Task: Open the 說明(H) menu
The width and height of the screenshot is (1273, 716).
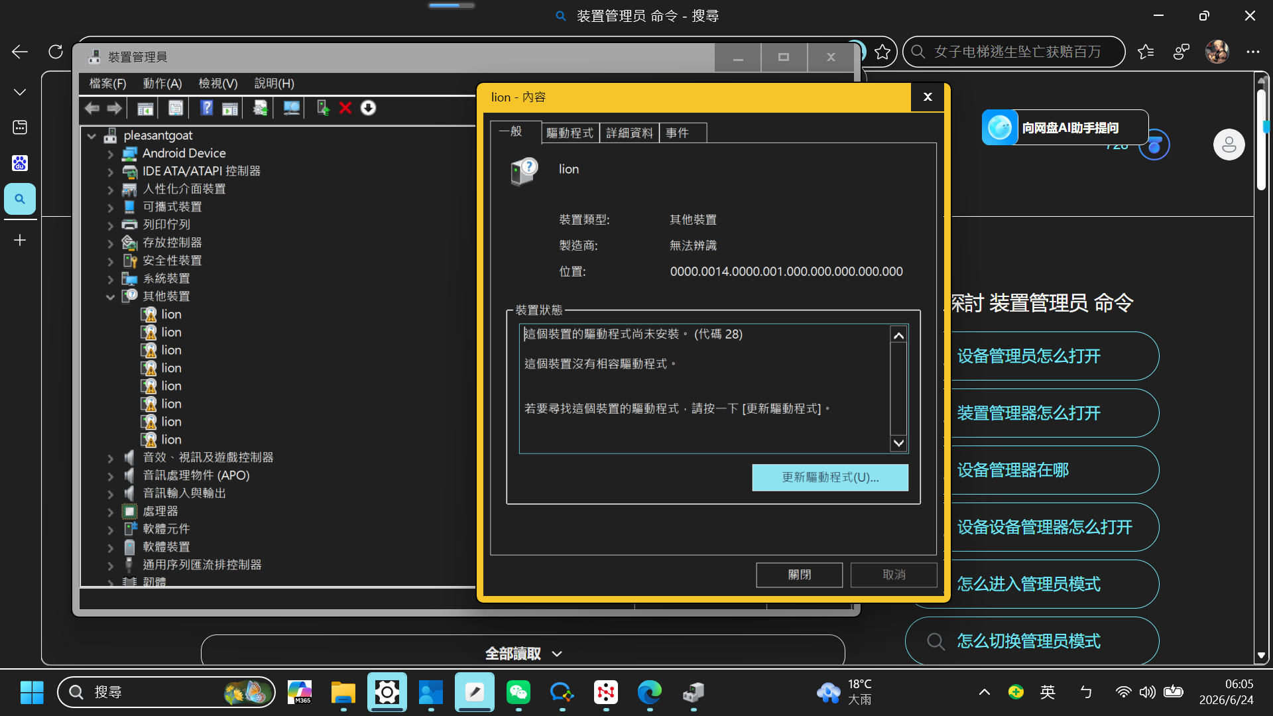Action: point(274,84)
